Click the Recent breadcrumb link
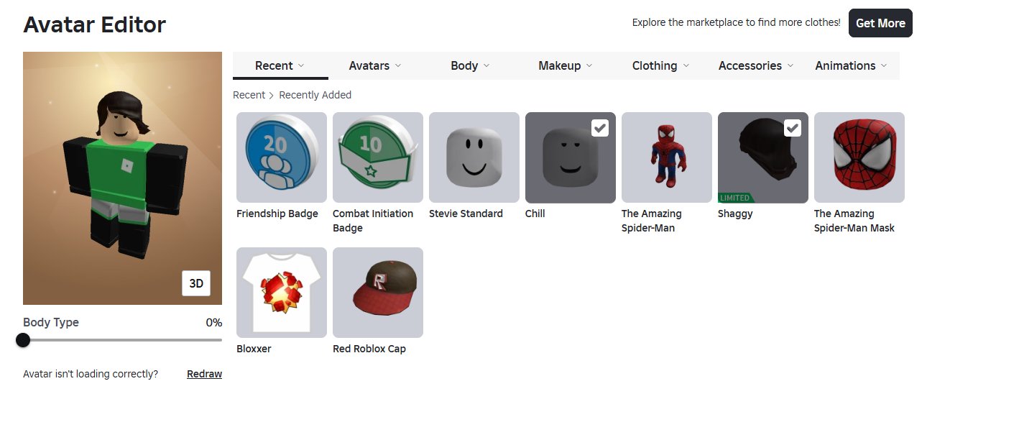Viewport: 1019px width, 440px height. (249, 95)
